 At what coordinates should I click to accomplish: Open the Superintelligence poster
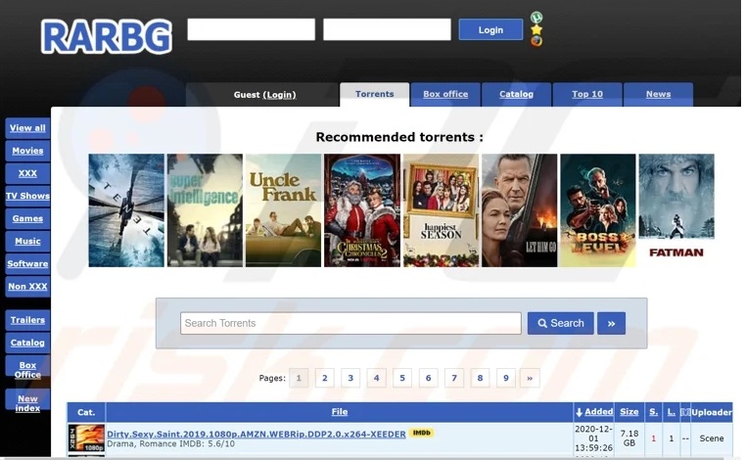coord(205,210)
